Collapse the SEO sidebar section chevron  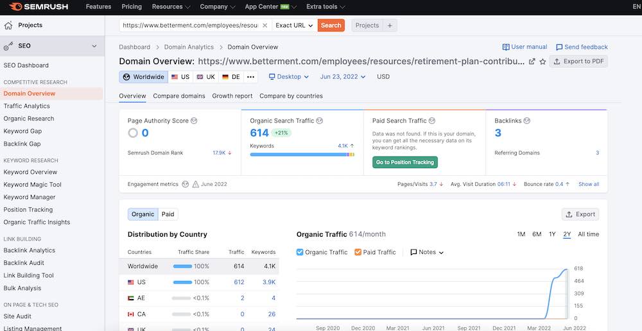94,46
